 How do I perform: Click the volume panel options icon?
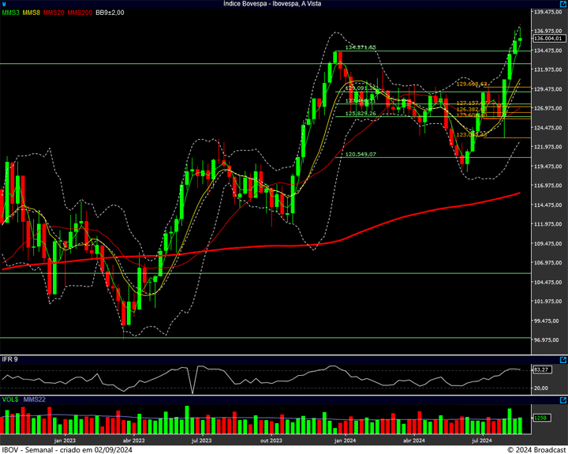tap(562, 400)
